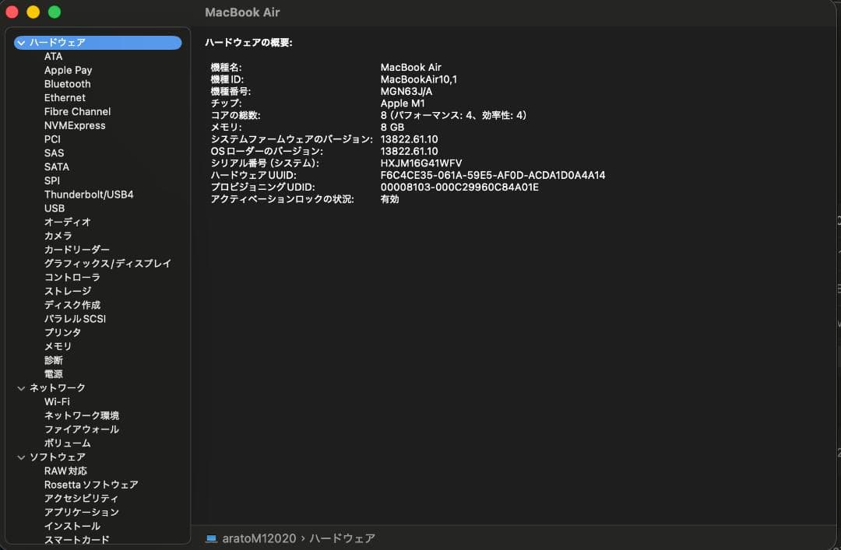The height and width of the screenshot is (550, 841).
Task: Click the システムファームウェアのバージョン value
Action: coord(410,139)
